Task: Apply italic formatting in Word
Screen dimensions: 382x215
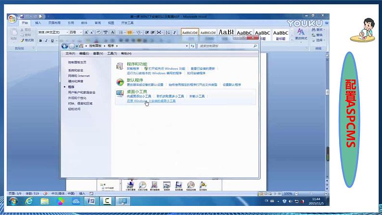Action: pyautogui.click(x=46, y=41)
